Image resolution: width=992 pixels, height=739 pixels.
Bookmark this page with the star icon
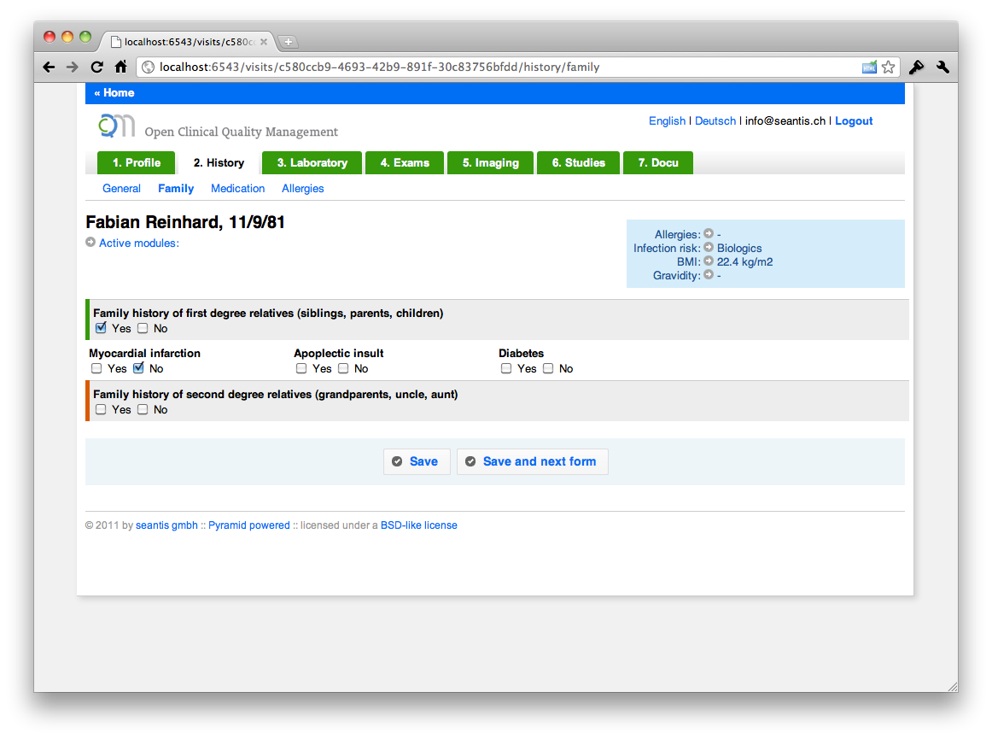click(888, 67)
